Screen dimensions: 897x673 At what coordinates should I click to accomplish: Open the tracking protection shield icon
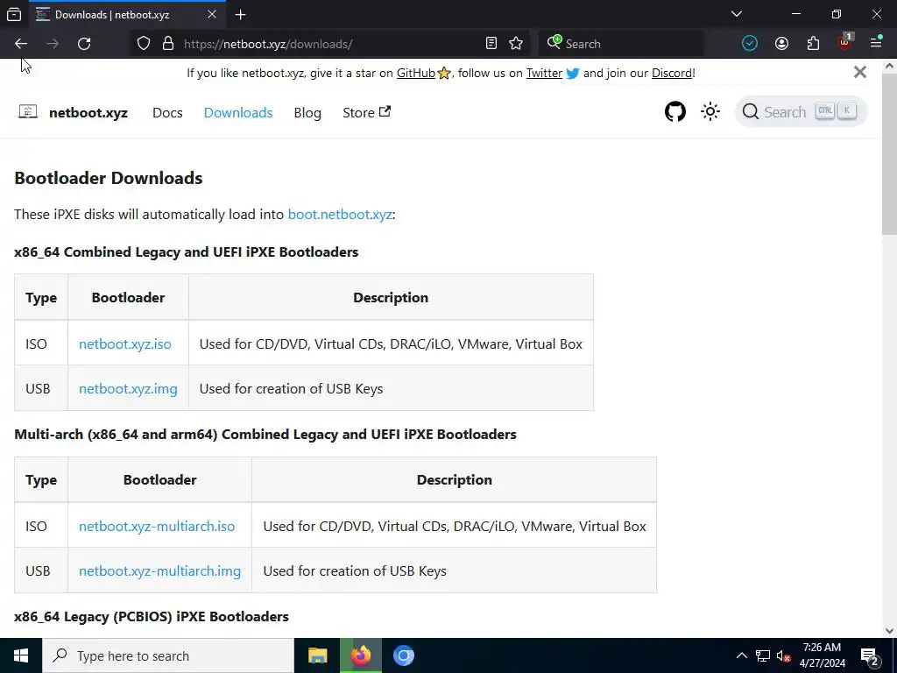[x=144, y=44]
